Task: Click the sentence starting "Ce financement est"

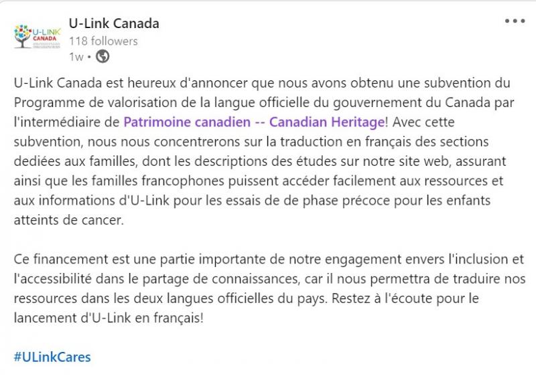Action: 269,259
